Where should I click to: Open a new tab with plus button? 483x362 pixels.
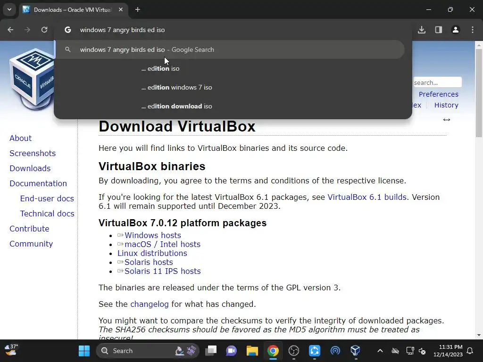pyautogui.click(x=138, y=9)
